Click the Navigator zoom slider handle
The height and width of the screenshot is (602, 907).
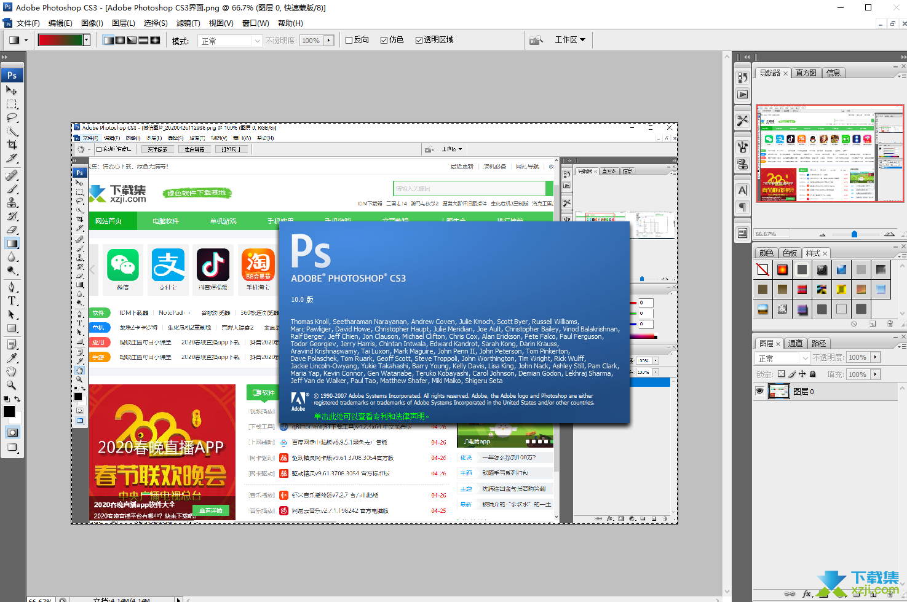tap(854, 234)
